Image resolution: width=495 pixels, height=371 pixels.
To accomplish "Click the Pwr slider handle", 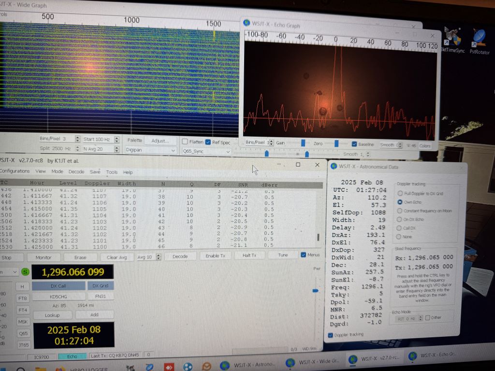I will 315,290.
